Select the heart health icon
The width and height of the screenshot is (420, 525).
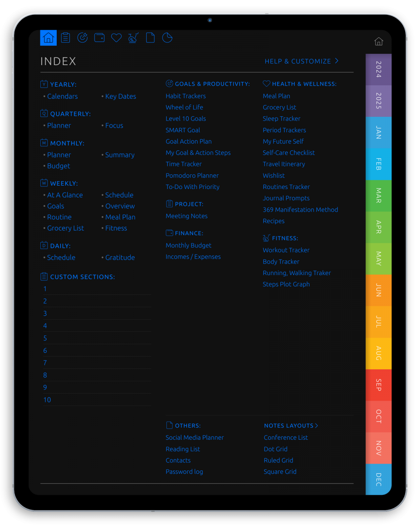(x=116, y=38)
